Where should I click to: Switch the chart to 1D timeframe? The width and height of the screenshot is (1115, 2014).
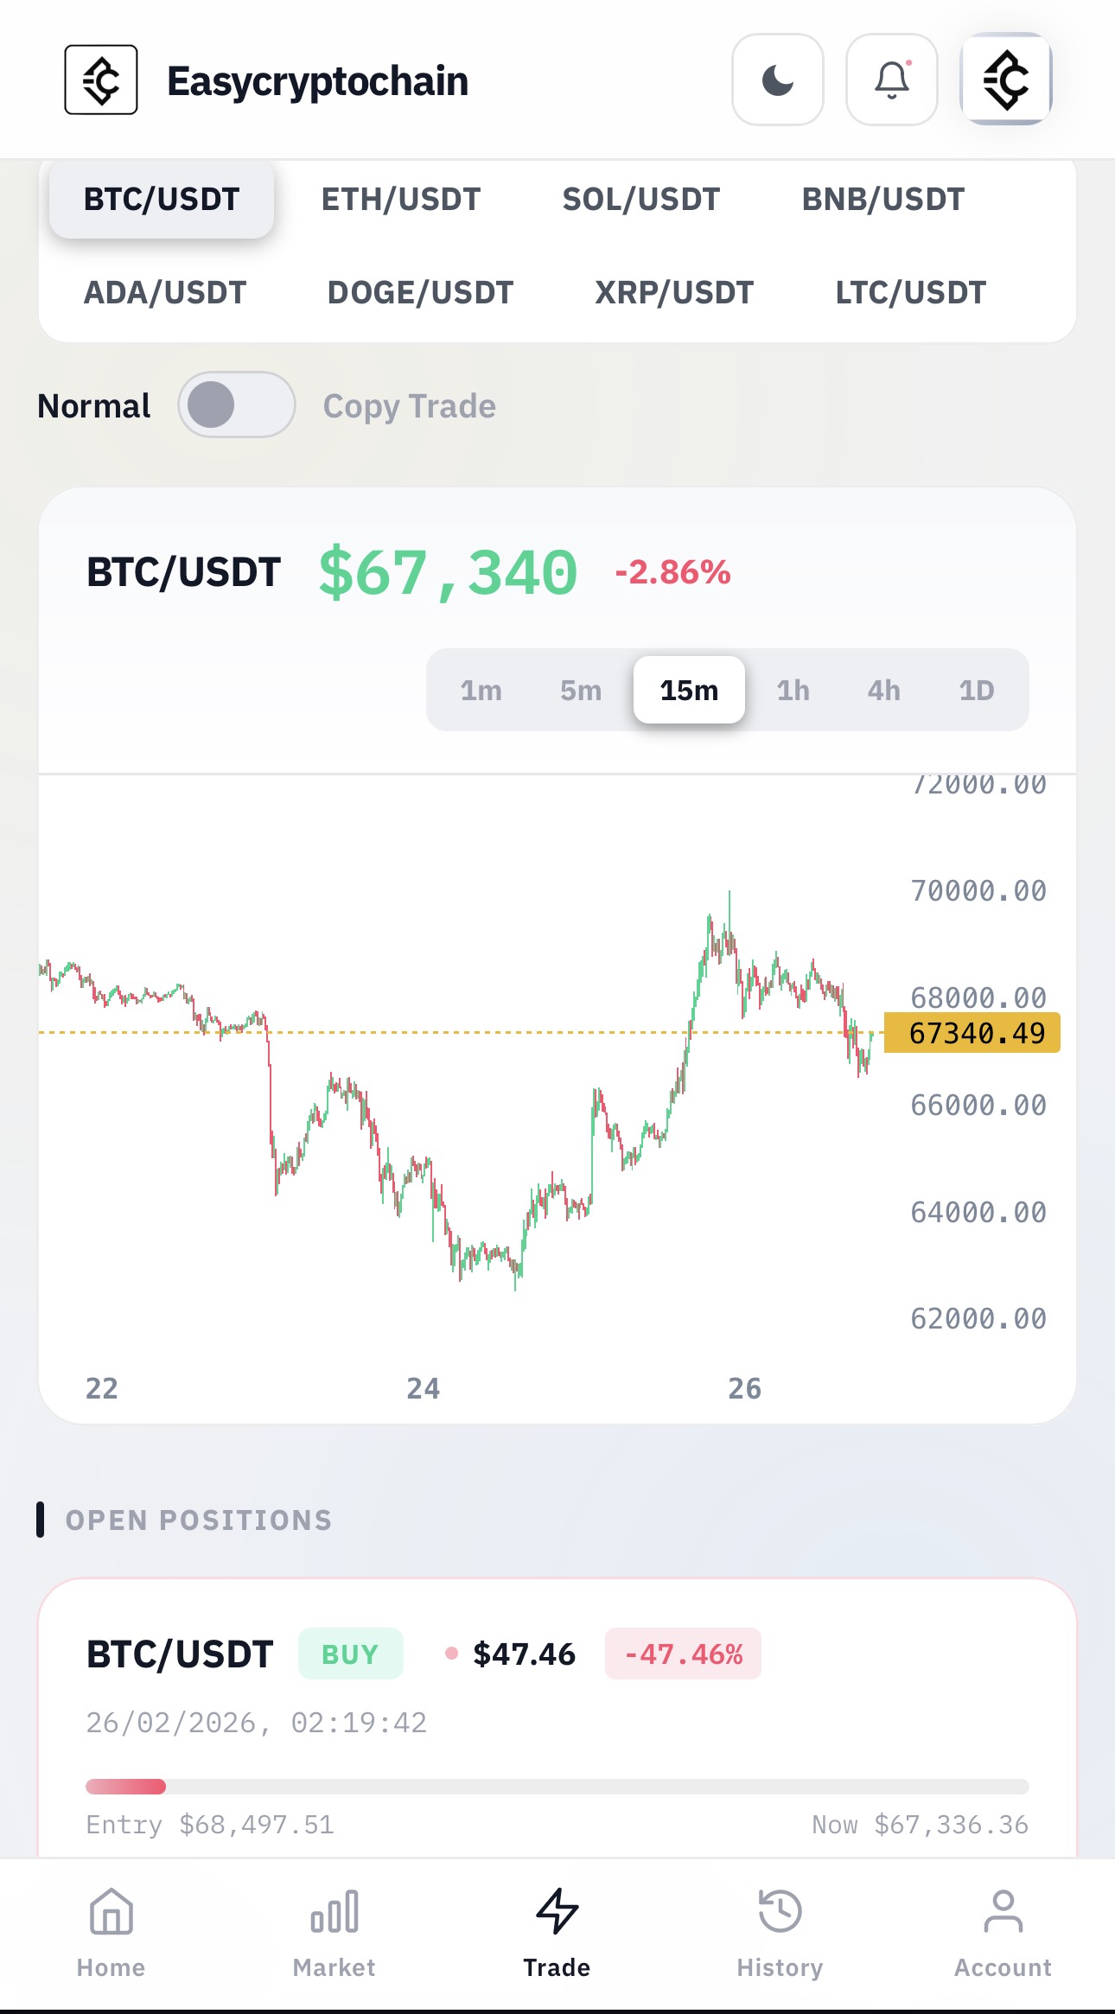coord(977,690)
